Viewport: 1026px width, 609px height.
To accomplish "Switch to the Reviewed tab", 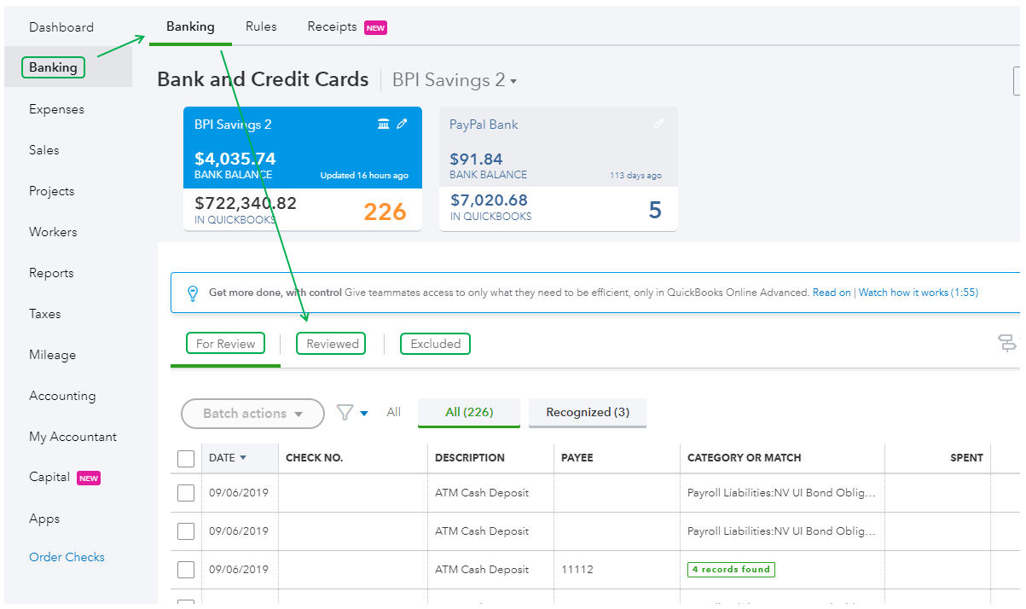I will 331,343.
